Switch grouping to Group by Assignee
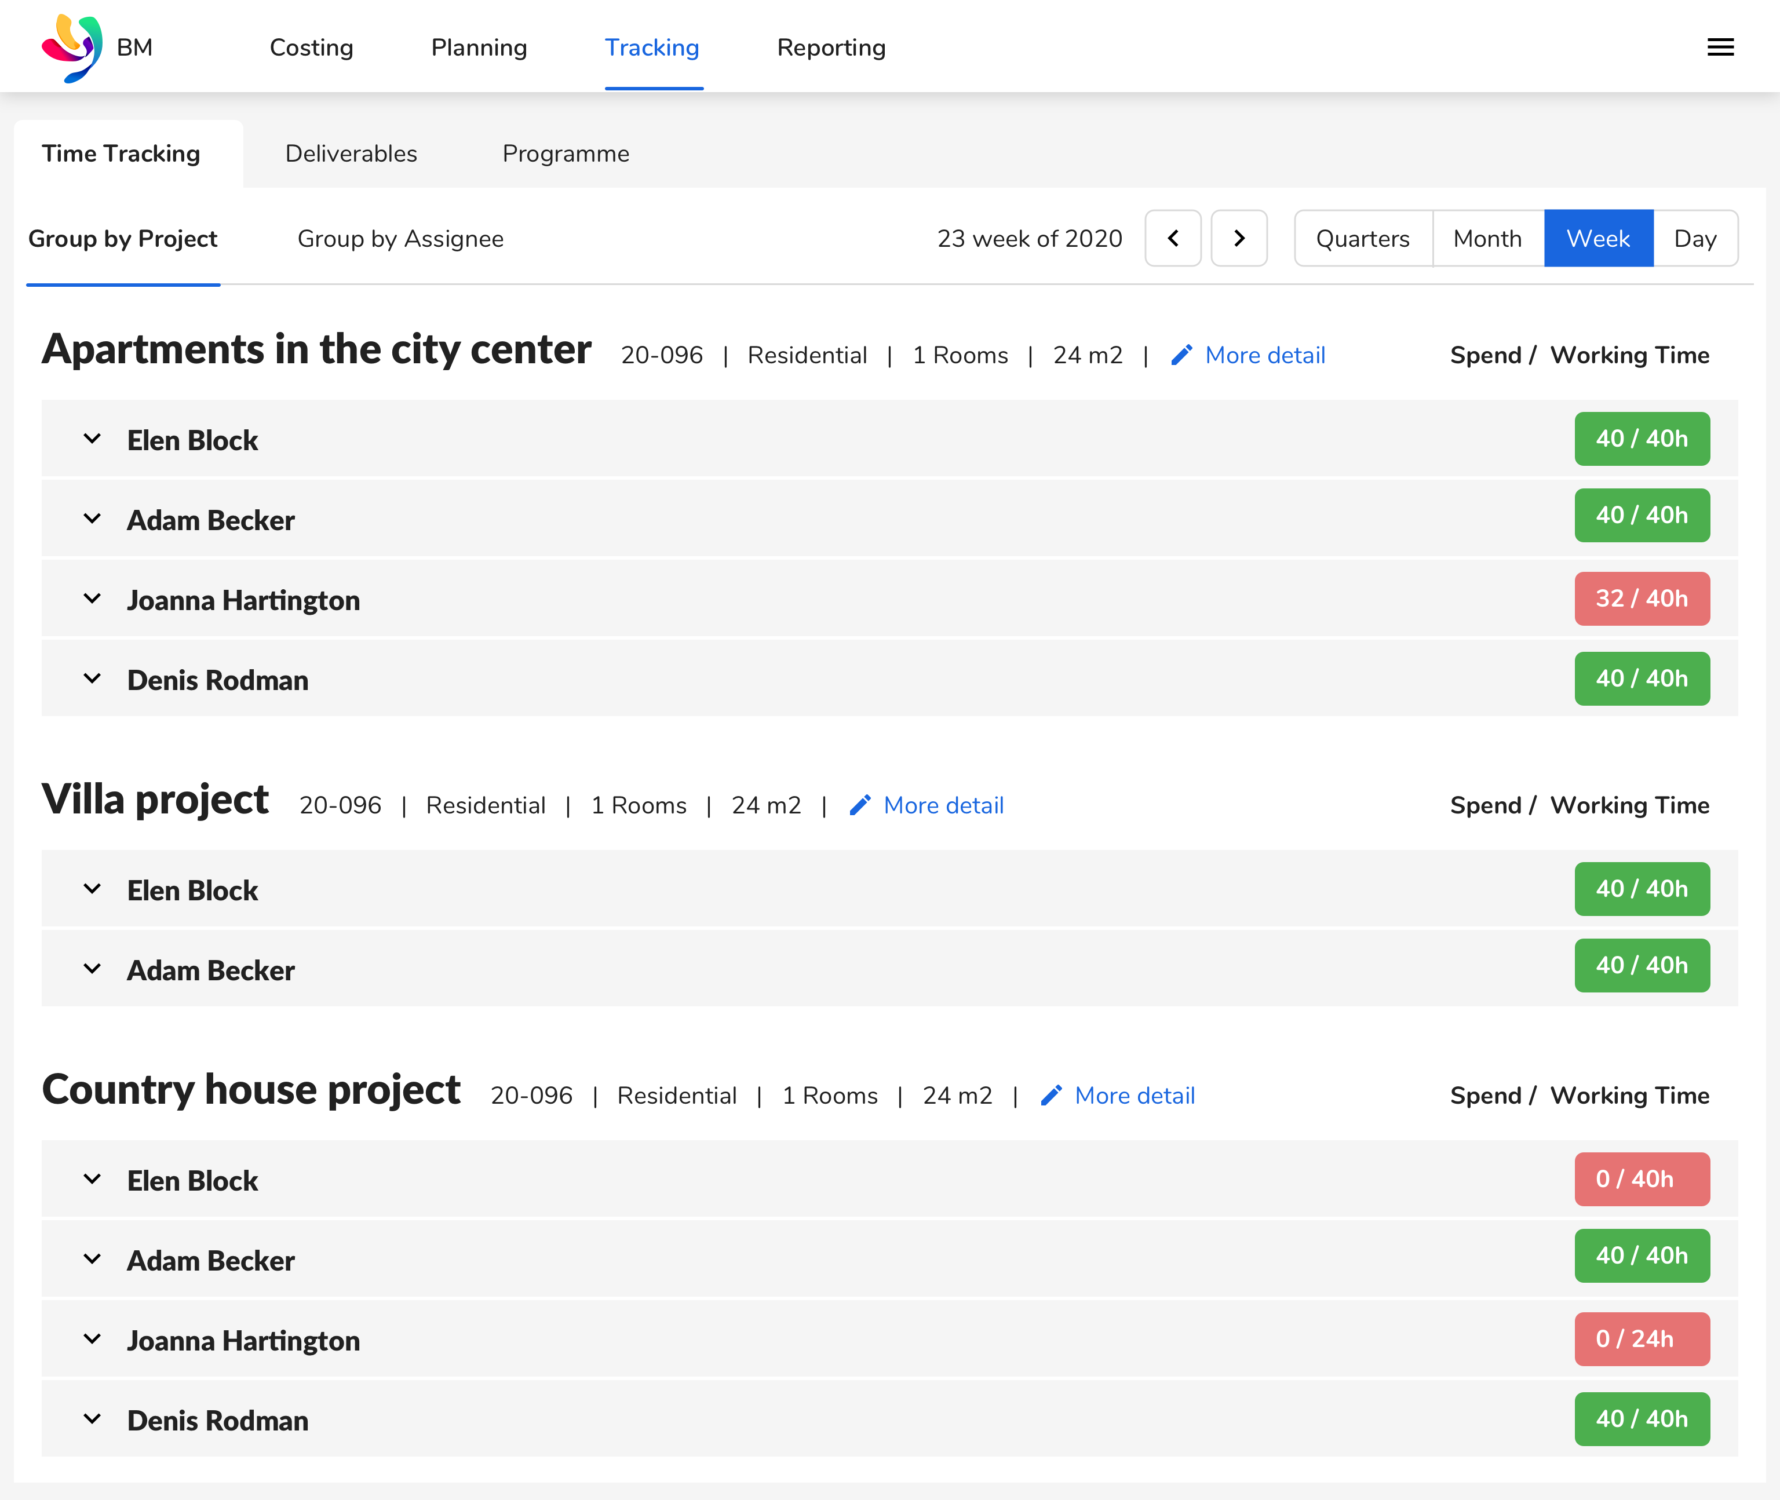The width and height of the screenshot is (1780, 1500). (400, 238)
